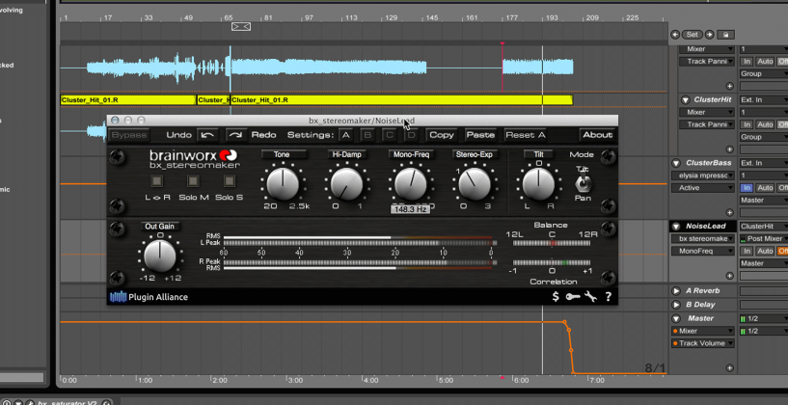
Task: Expand the A Reverb return track
Action: point(676,290)
